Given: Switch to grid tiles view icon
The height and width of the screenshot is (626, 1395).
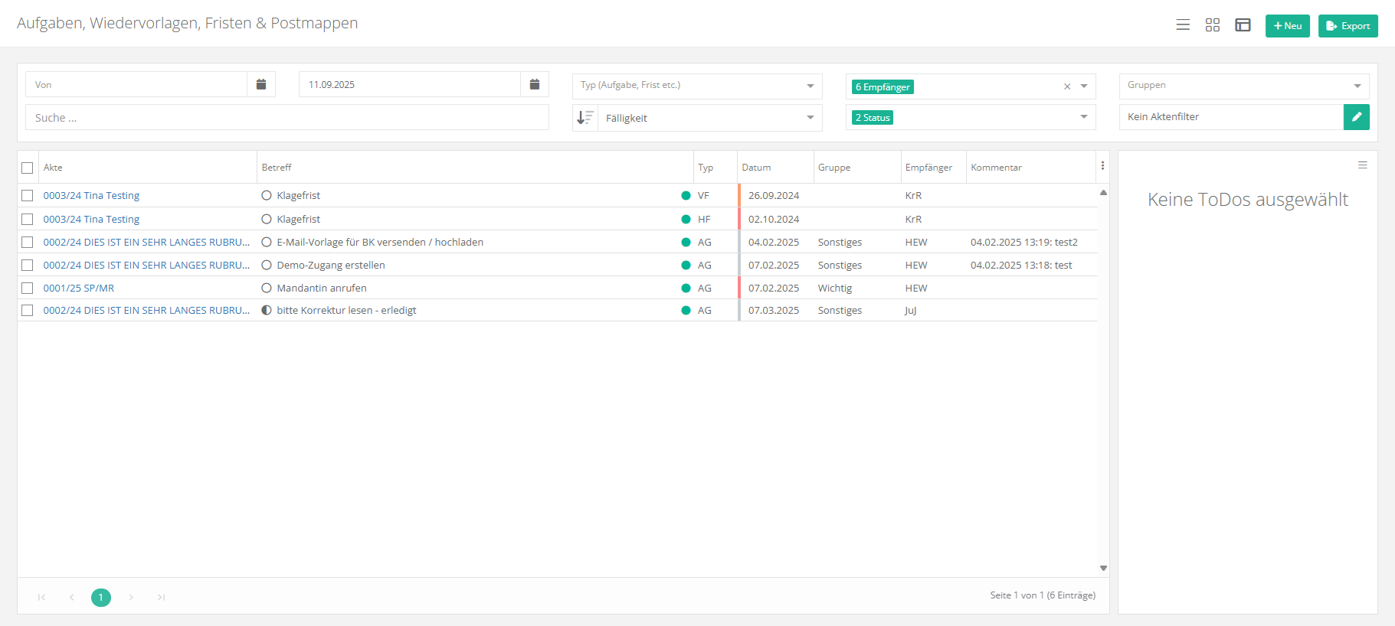Looking at the screenshot, I should [1212, 25].
